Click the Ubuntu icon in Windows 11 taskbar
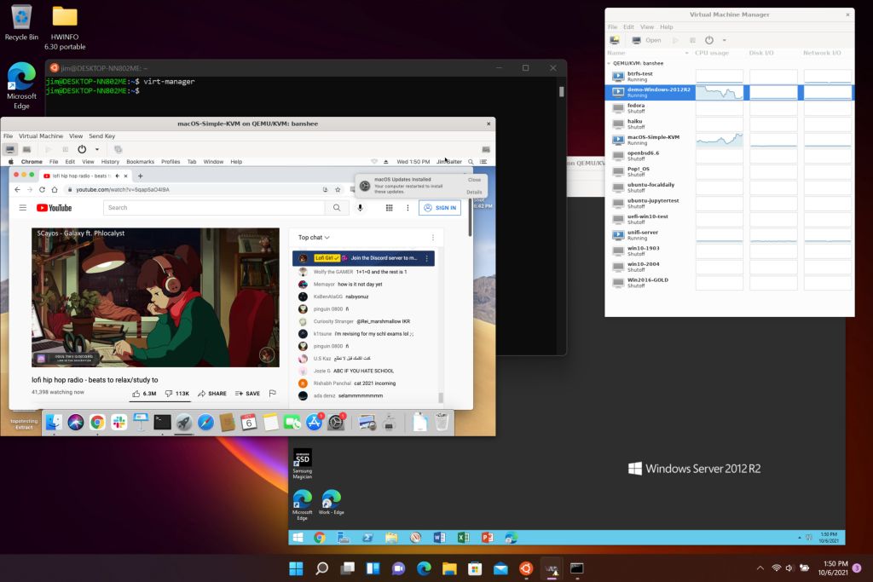The height and width of the screenshot is (582, 873). point(526,568)
